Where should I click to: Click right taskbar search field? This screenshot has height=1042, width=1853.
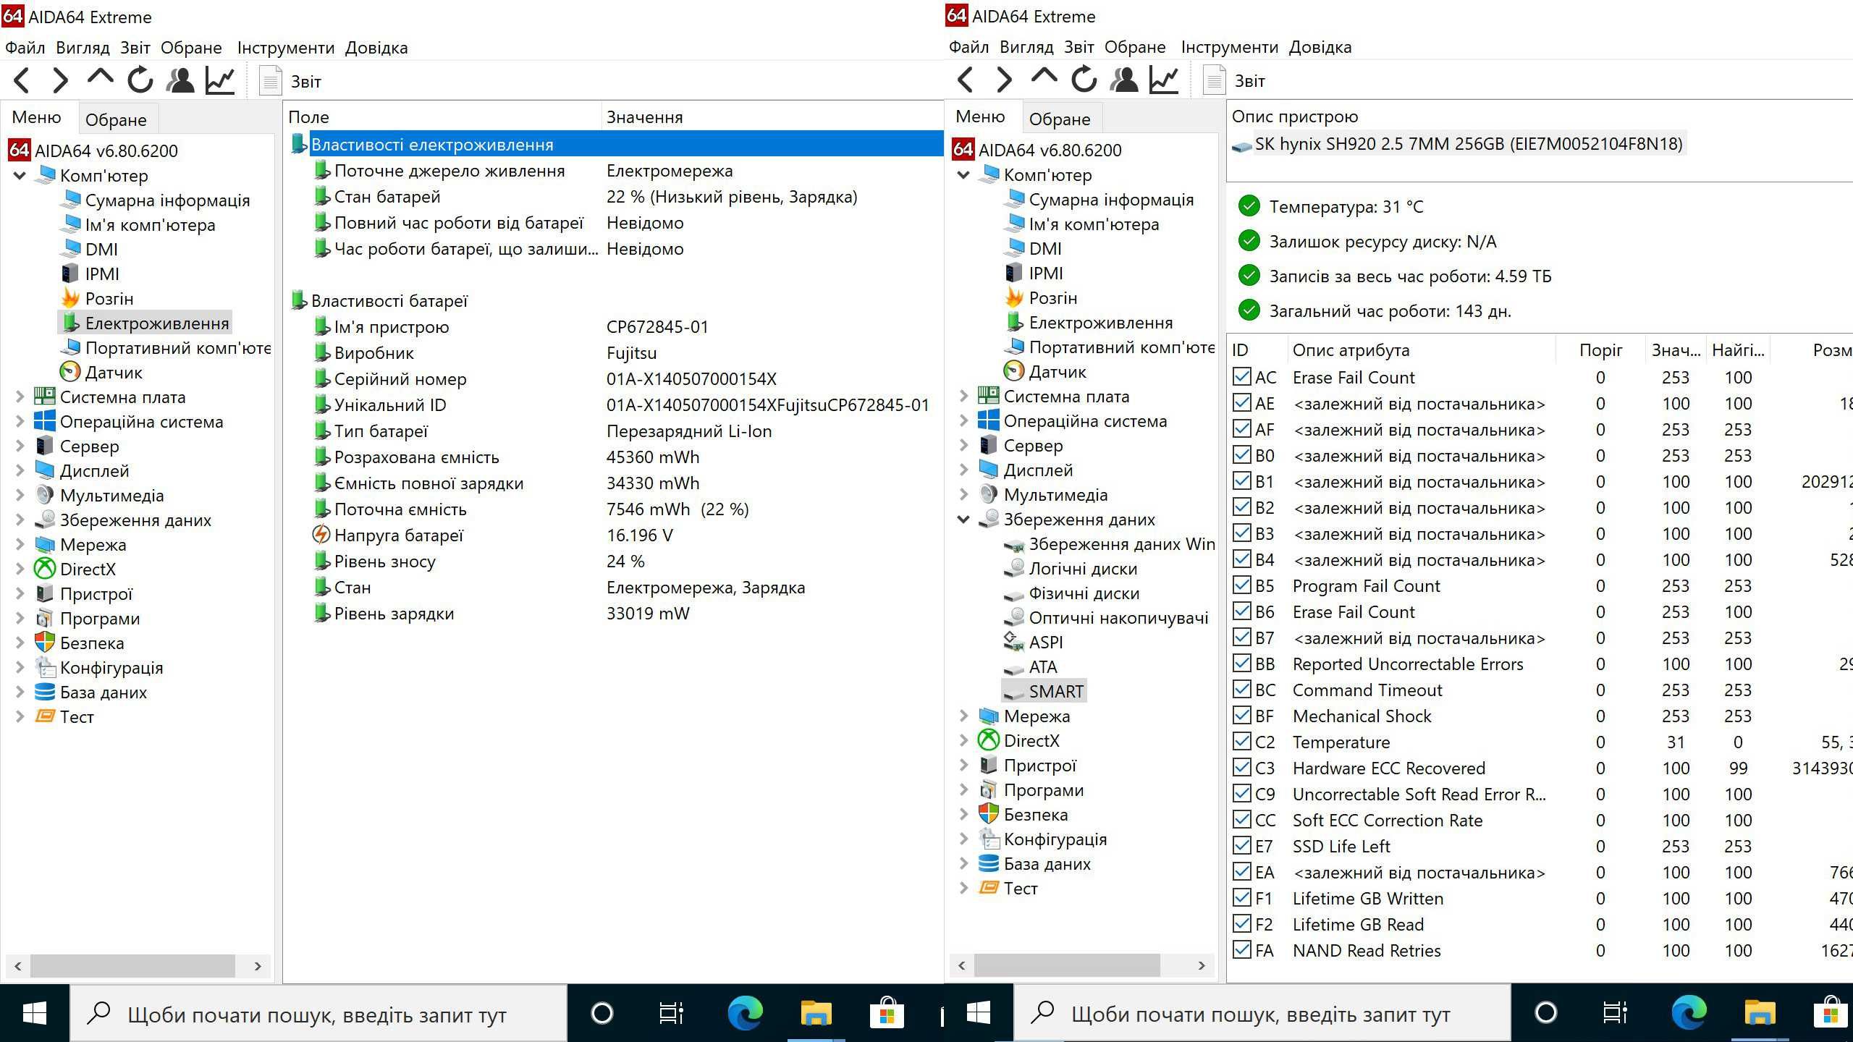pyautogui.click(x=1262, y=1013)
